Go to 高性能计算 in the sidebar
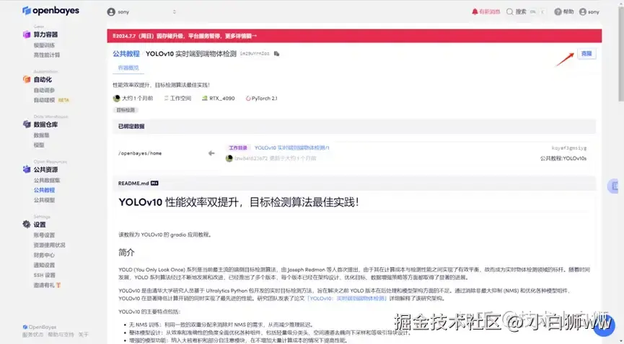This screenshot has height=344, width=624. click(47, 55)
